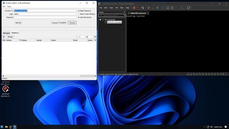Viewport: 229px width, 129px height.
Task: Switch to the Managed tab in WinBox
Action: click(6, 33)
